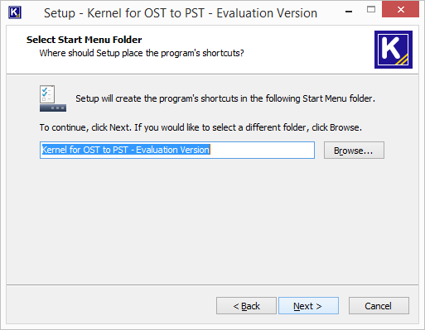Click the 'Select Start Menu Folder' heading
Screen dimensions: 425x330
click(x=84, y=40)
